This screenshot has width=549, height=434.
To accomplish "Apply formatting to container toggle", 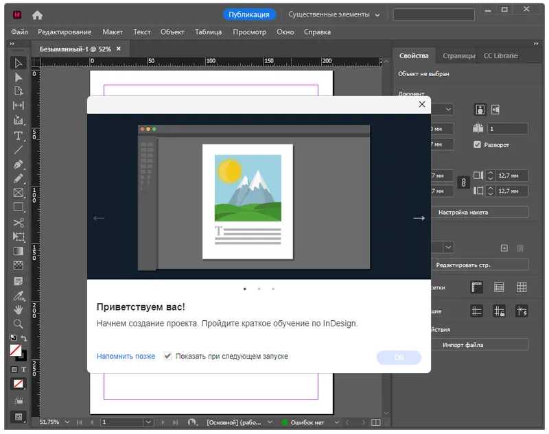I will point(14,370).
